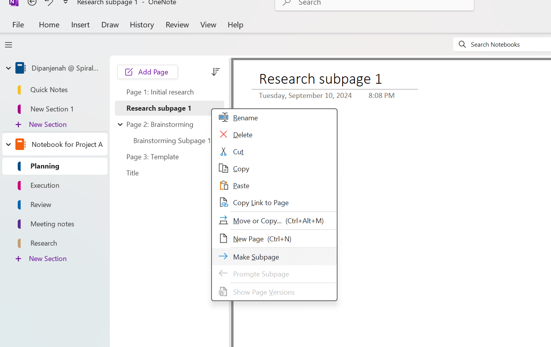Open the quick access toolbar dropdown arrow
Viewport: 551px width, 347px height.
(x=65, y=2)
